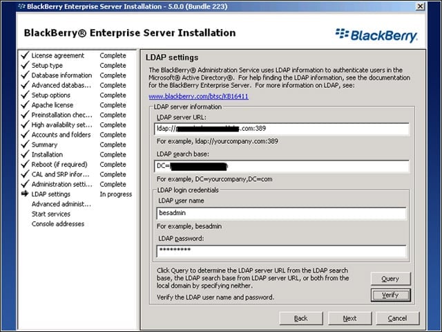Click the 'For example, ldap://yourcompany.com:389' hint
The width and height of the screenshot is (442, 332).
click(218, 141)
